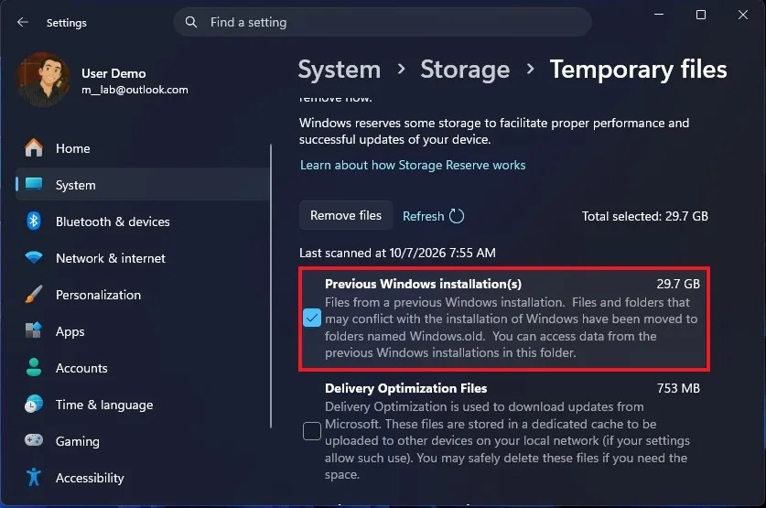Image resolution: width=766 pixels, height=508 pixels.
Task: Click the Home house icon
Action: coord(34,147)
